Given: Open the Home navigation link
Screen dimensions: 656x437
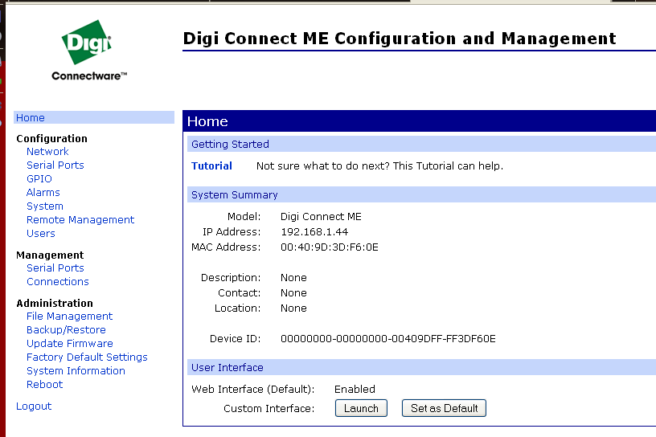Looking at the screenshot, I should point(30,118).
